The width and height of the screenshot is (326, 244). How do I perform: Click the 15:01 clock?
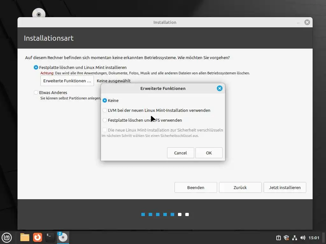(314, 238)
